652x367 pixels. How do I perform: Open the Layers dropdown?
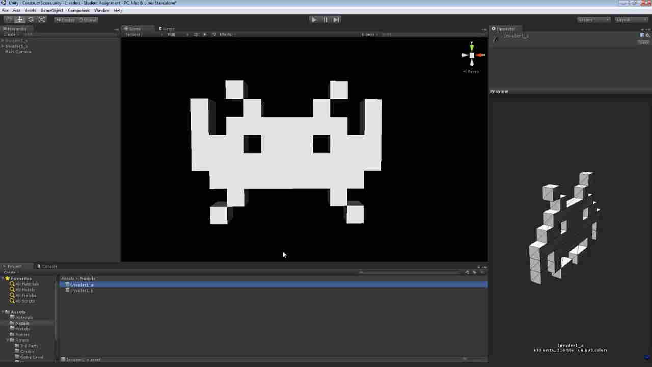click(x=594, y=20)
